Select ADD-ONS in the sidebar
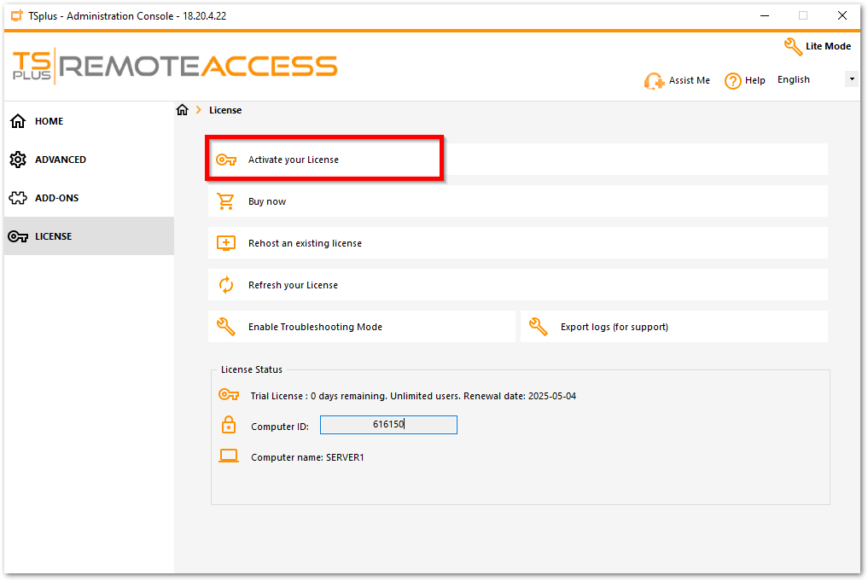The width and height of the screenshot is (868, 581). tap(56, 198)
